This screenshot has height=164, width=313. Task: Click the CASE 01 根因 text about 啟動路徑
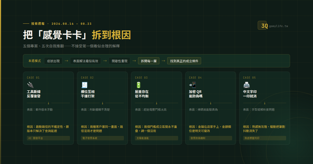click(48, 129)
